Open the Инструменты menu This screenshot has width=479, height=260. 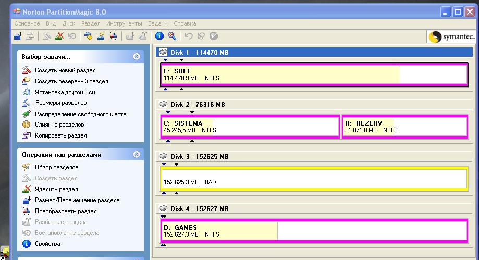coord(124,23)
